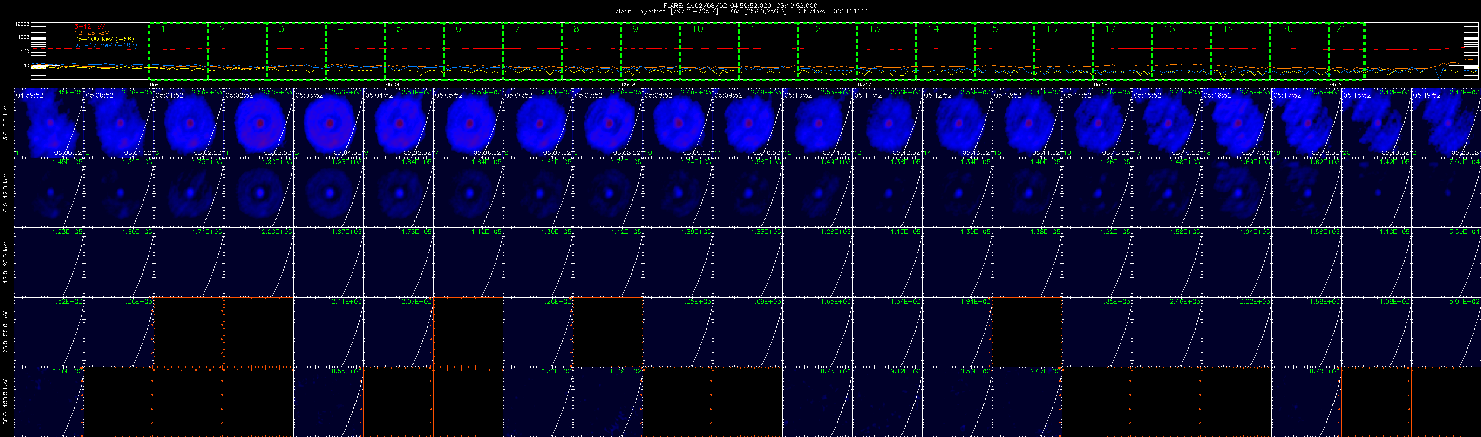Screen dimensions: 1481x437
Task: Open the 12.0-25.0 keV image with peak 2.00E+05
Action: click(259, 262)
